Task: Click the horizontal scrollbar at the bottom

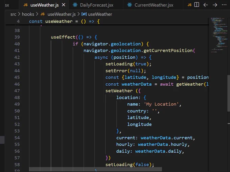Action: [x=95, y=169]
